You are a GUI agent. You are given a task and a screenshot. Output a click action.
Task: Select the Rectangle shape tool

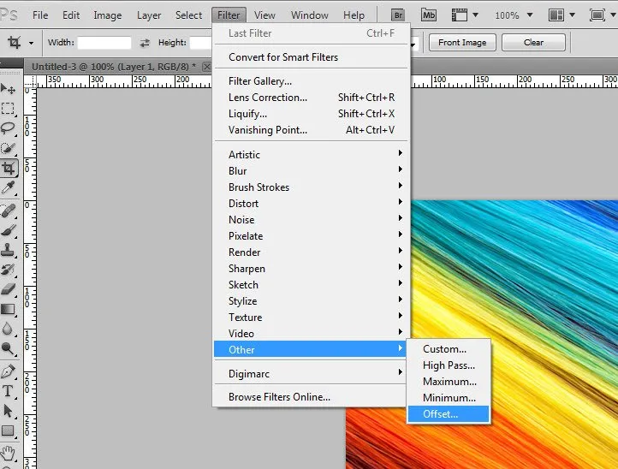tap(8, 430)
